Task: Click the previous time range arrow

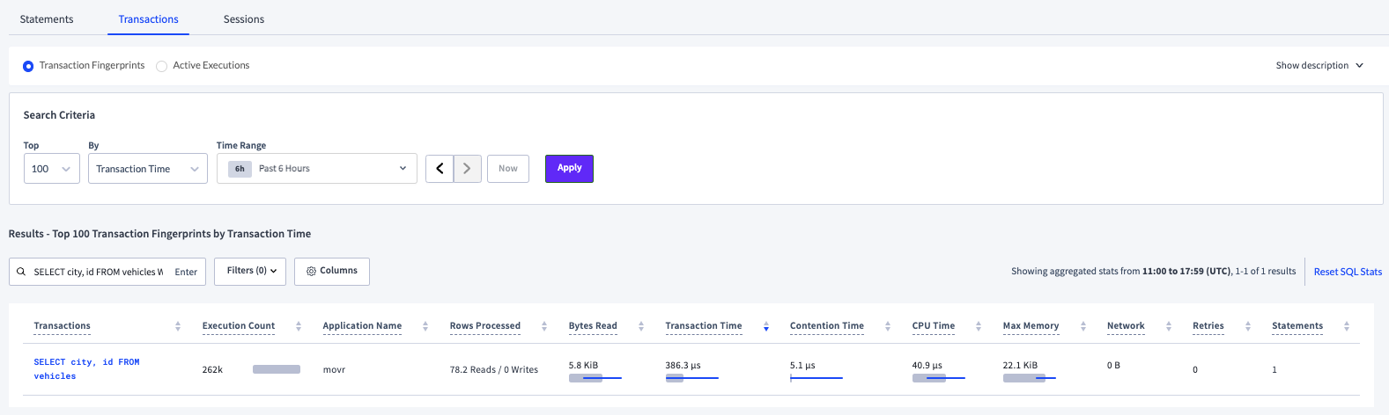Action: [x=440, y=169]
